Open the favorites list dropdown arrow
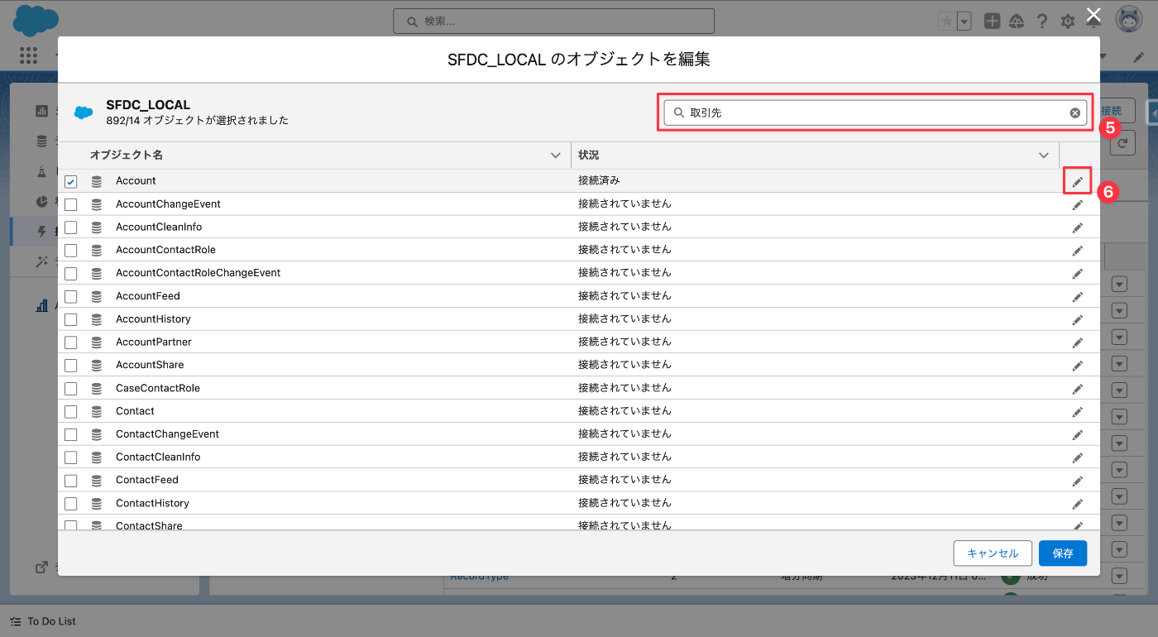 [964, 22]
